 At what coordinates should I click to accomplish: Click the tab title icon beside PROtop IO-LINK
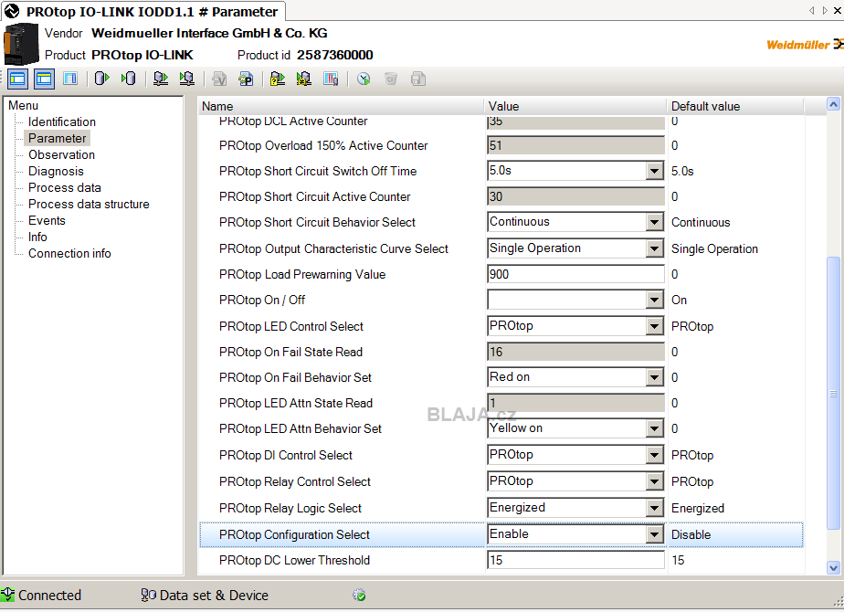pos(12,11)
